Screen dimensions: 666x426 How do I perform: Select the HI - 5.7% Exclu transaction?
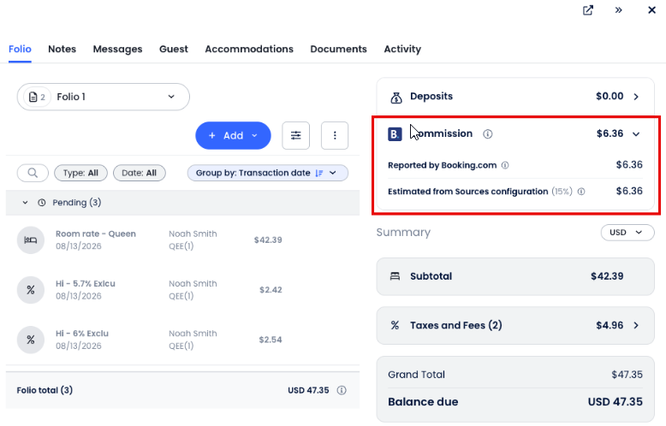(x=182, y=290)
